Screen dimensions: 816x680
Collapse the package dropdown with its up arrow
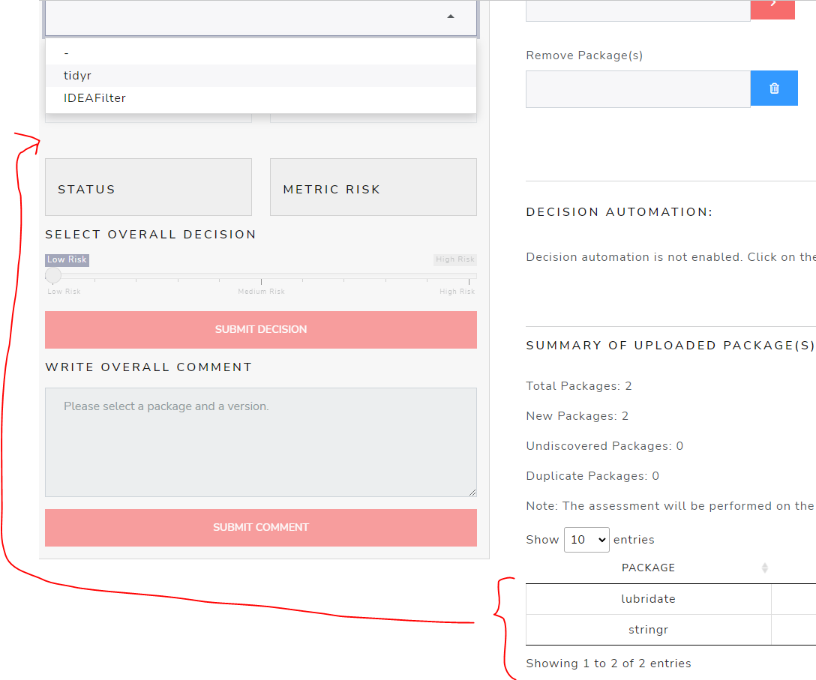[451, 15]
